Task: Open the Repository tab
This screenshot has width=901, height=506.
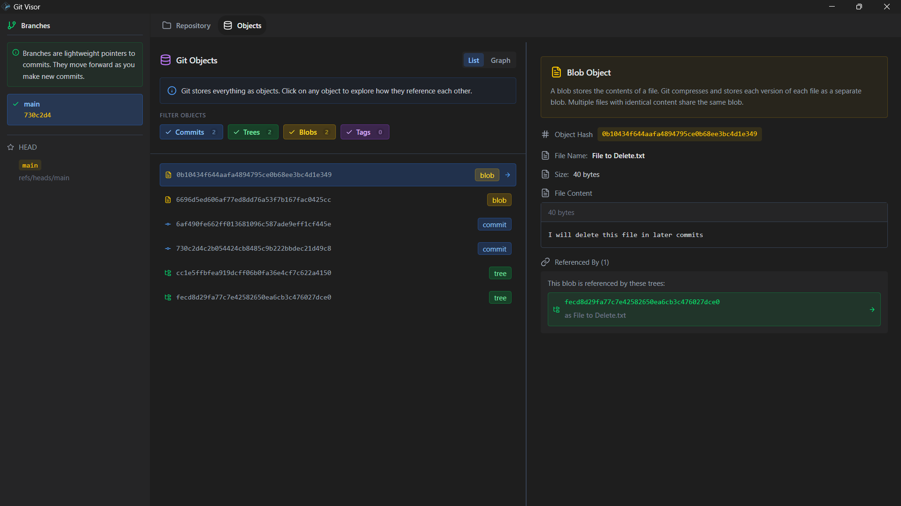Action: click(186, 25)
